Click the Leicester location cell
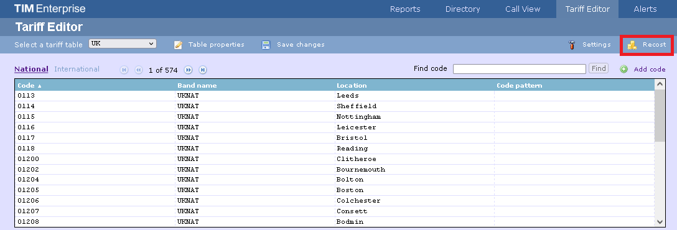The image size is (677, 230). 414,127
